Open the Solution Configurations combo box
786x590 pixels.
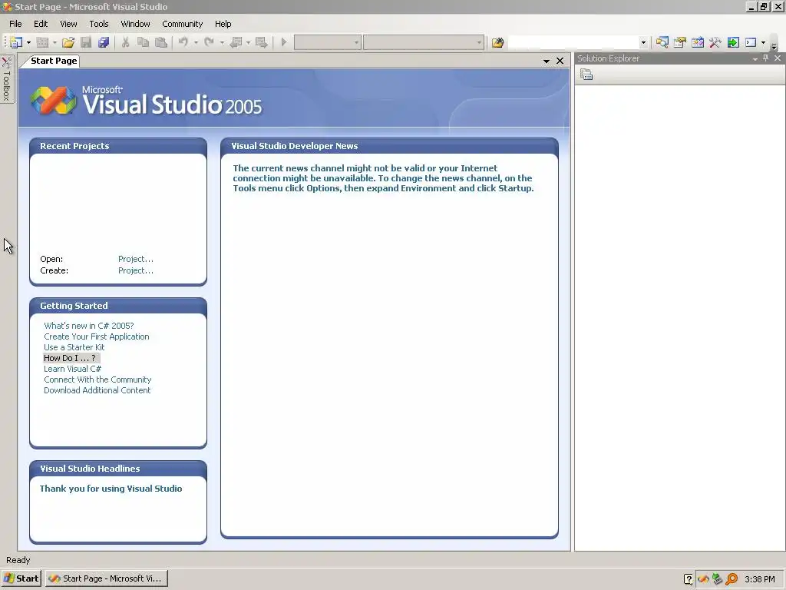tap(327, 43)
